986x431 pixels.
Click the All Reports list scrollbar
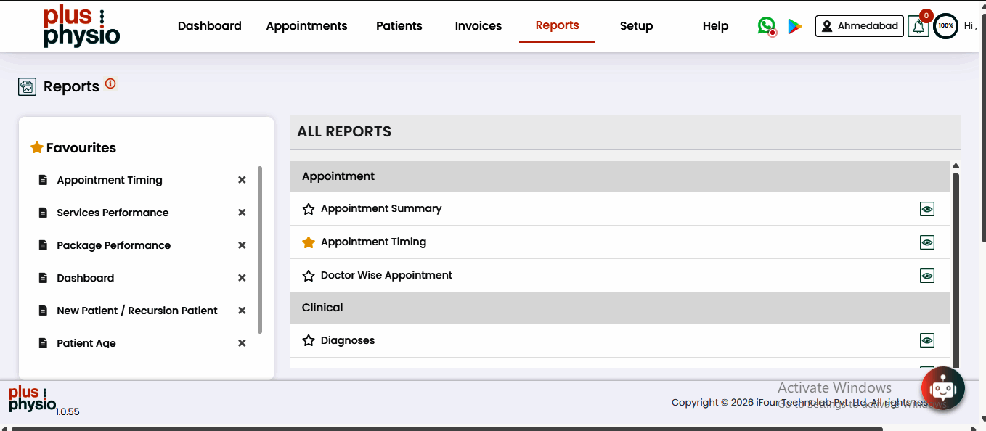click(x=956, y=268)
